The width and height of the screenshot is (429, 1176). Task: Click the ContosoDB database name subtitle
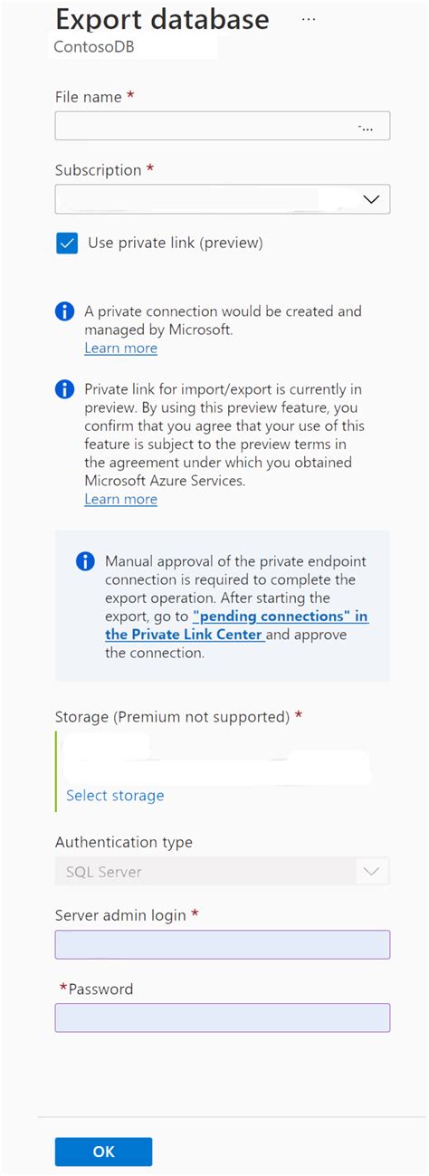94,46
